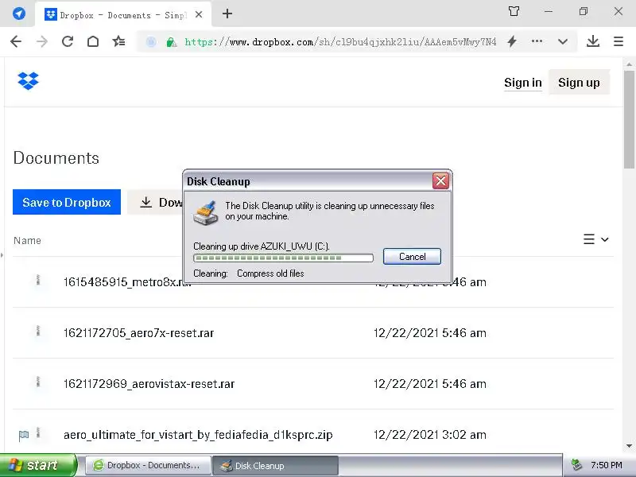The width and height of the screenshot is (636, 477).
Task: Go to the browser home page
Action: coord(93,41)
